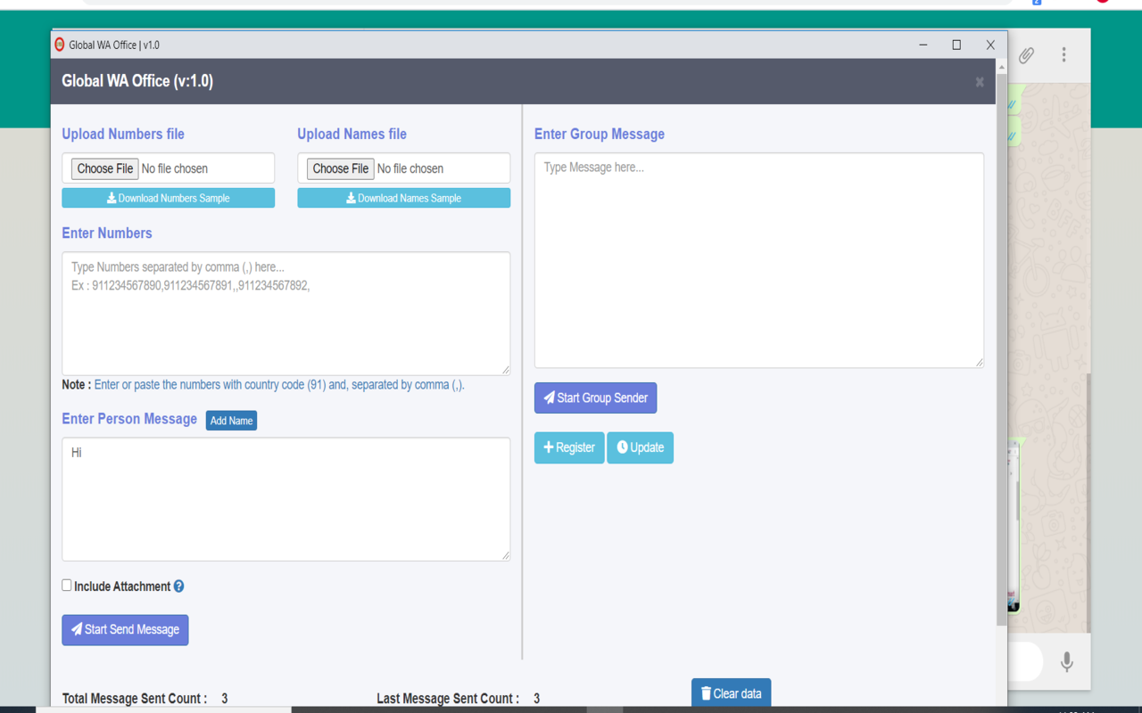
Task: Click the Global WA Office (v:1.0) header title
Action: click(137, 81)
